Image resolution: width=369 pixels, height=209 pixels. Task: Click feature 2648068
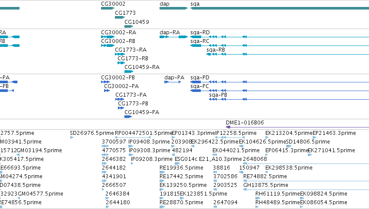306,163
